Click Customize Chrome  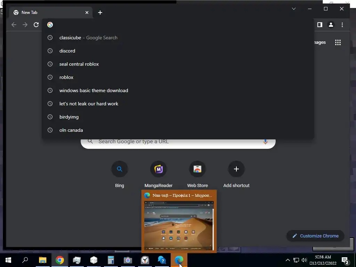pyautogui.click(x=316, y=236)
